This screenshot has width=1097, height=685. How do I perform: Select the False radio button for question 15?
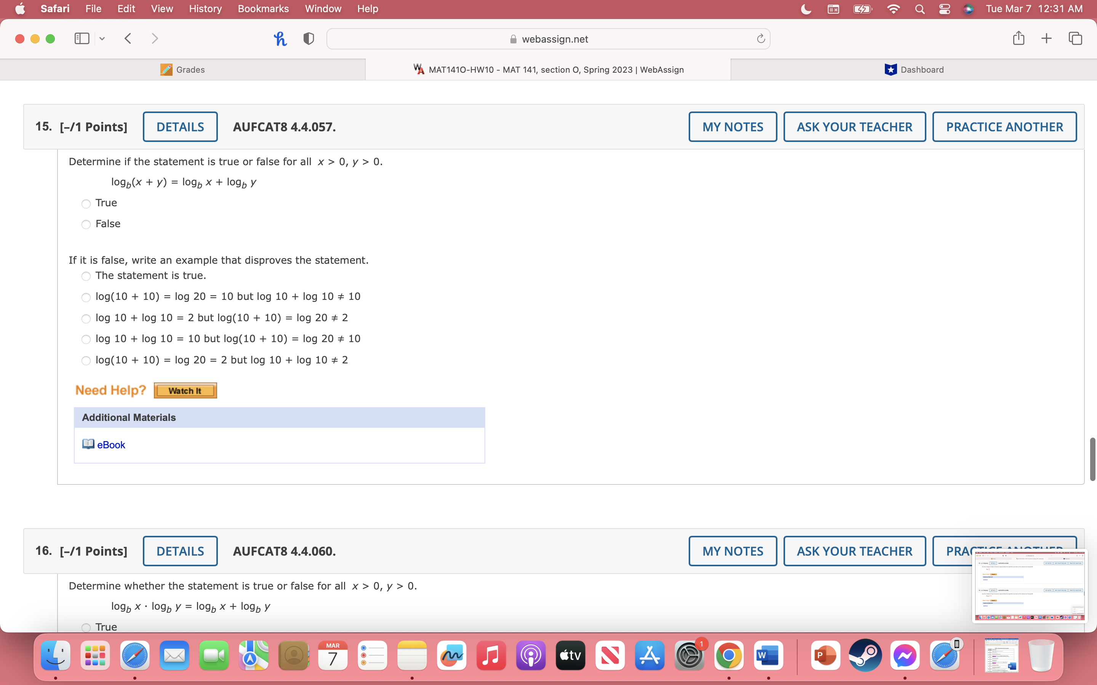86,224
